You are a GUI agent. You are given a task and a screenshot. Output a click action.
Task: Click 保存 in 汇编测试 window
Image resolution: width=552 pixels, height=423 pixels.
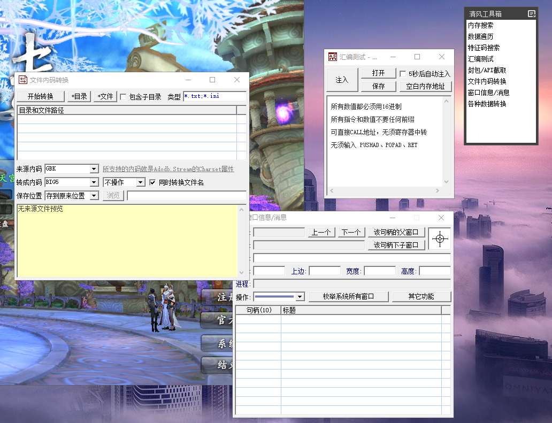tap(379, 86)
